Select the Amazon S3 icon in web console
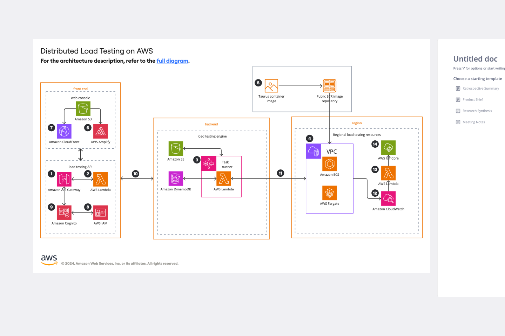The image size is (505, 336). point(83,108)
